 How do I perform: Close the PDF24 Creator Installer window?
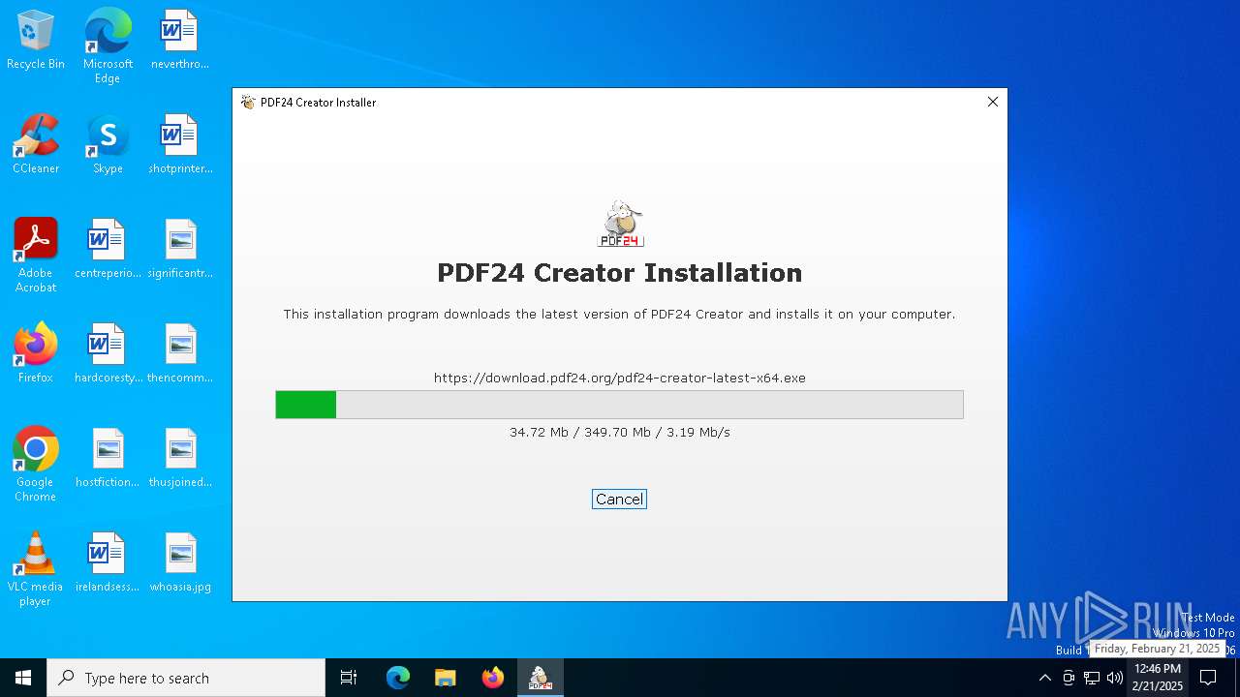992,102
